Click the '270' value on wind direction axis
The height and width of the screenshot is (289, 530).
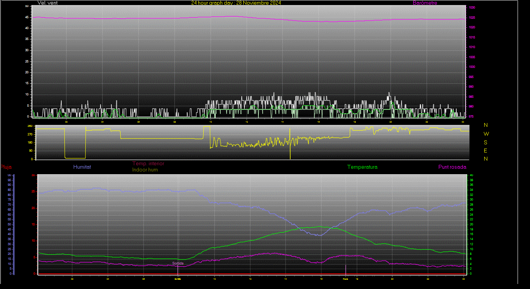coord(29,134)
